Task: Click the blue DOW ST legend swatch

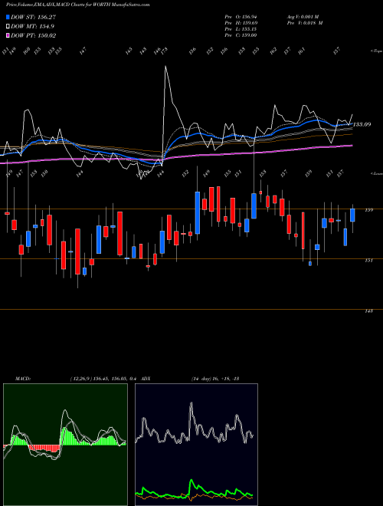Action: tap(8, 17)
